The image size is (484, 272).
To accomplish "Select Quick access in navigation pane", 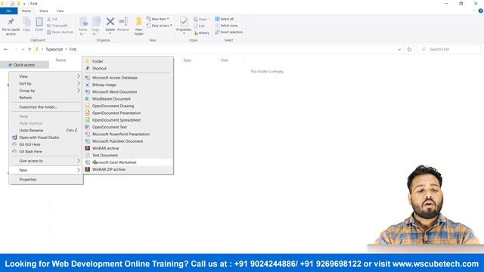I will coord(24,65).
